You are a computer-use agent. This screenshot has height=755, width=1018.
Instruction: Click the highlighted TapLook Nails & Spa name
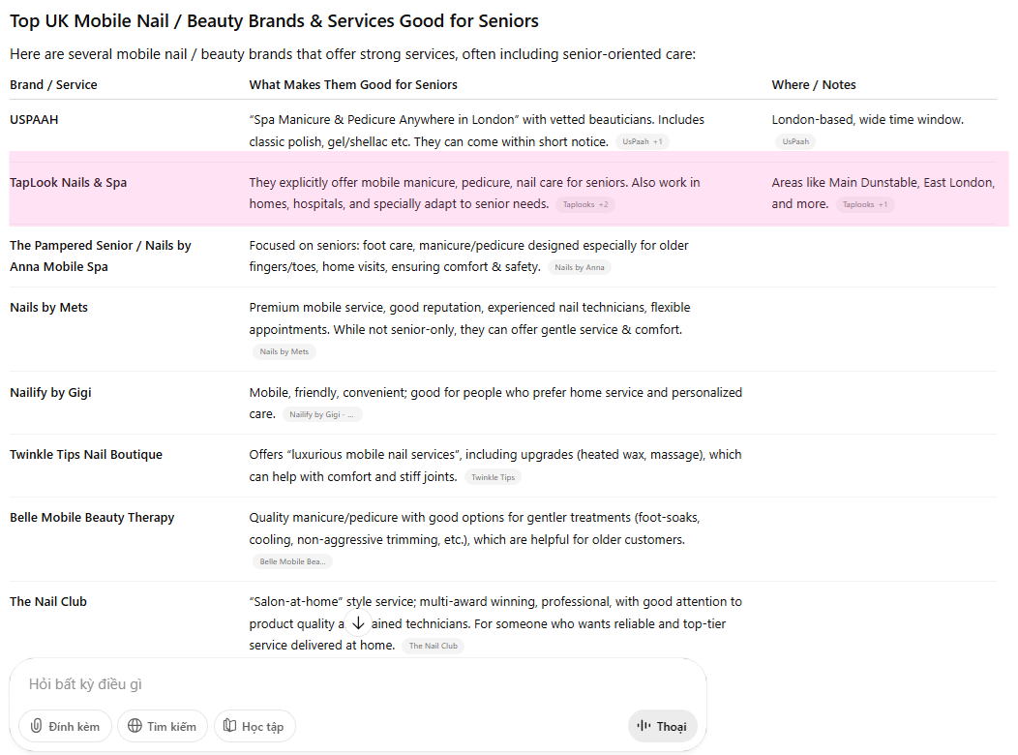point(69,182)
